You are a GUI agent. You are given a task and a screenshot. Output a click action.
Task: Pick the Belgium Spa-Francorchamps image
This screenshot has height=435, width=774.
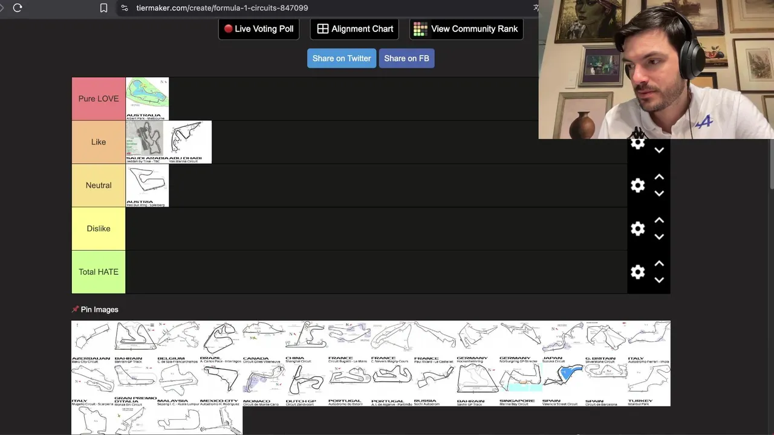[178, 342]
